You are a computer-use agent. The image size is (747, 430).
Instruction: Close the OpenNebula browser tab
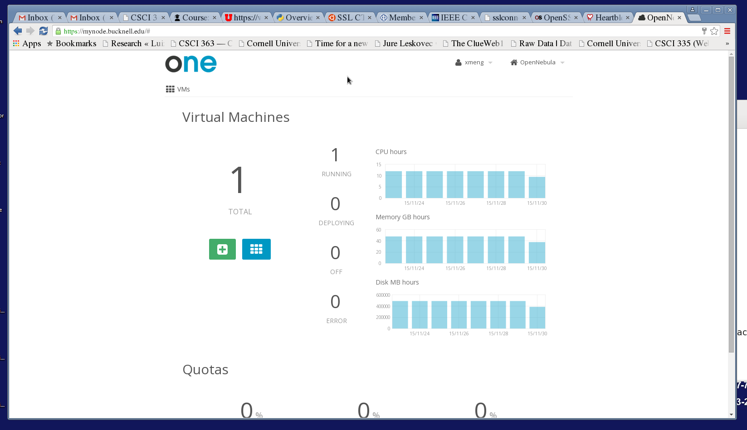(x=679, y=18)
